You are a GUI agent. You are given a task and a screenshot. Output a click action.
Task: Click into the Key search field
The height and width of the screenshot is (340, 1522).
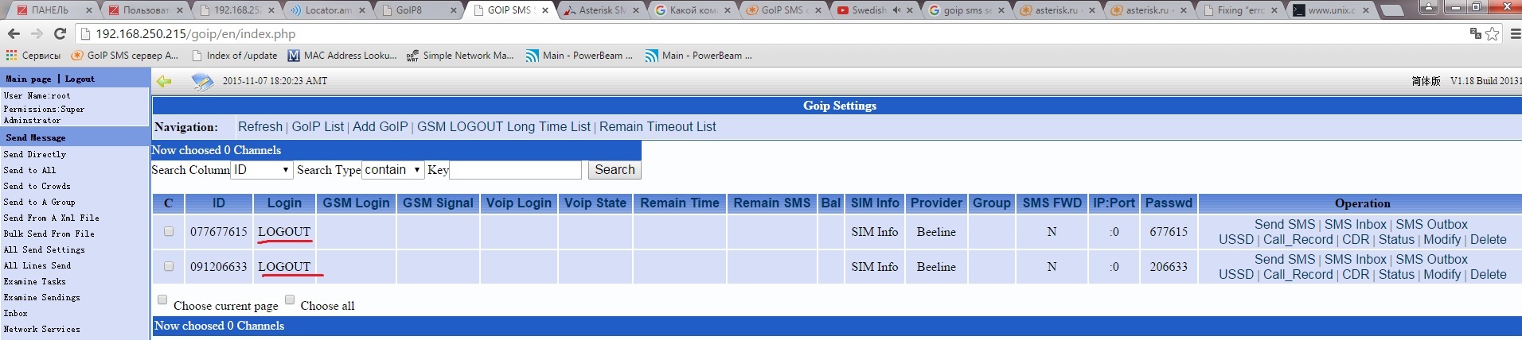tap(515, 170)
